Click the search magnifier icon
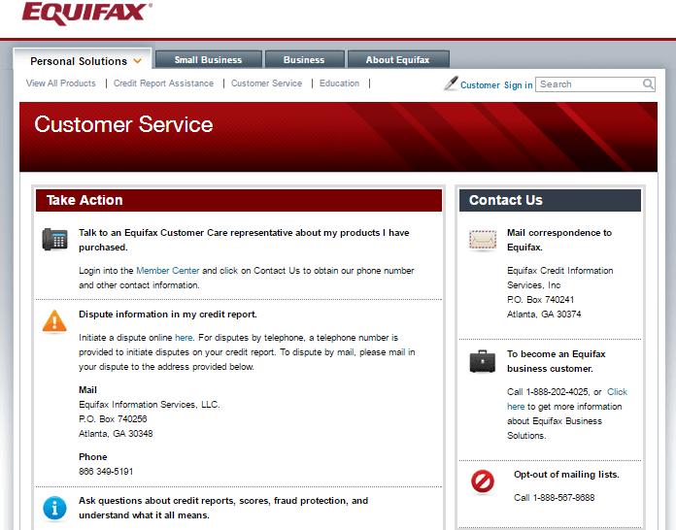The width and height of the screenshot is (676, 530). [x=648, y=84]
